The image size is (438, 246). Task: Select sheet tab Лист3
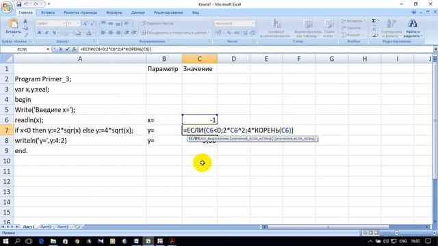(x=63, y=227)
